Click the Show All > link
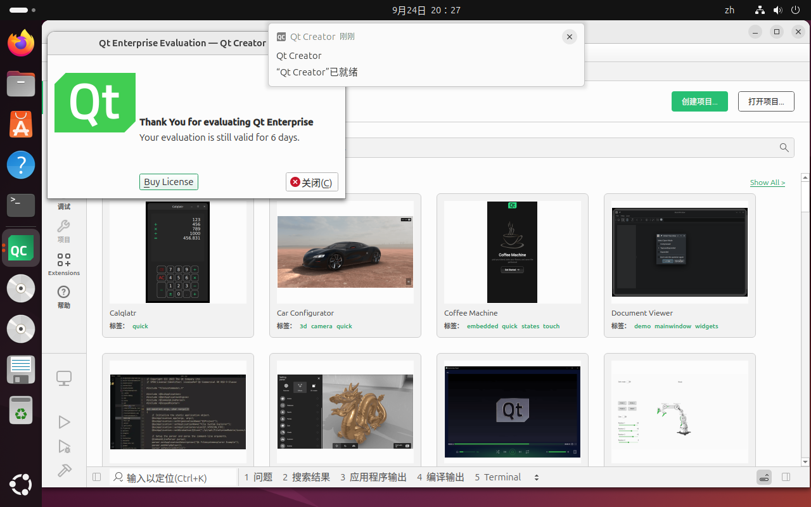This screenshot has height=507, width=811. [x=767, y=183]
